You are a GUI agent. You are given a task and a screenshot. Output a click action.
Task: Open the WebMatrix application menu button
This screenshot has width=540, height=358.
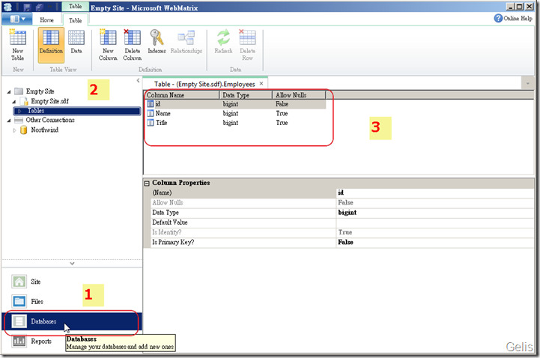pos(17,19)
